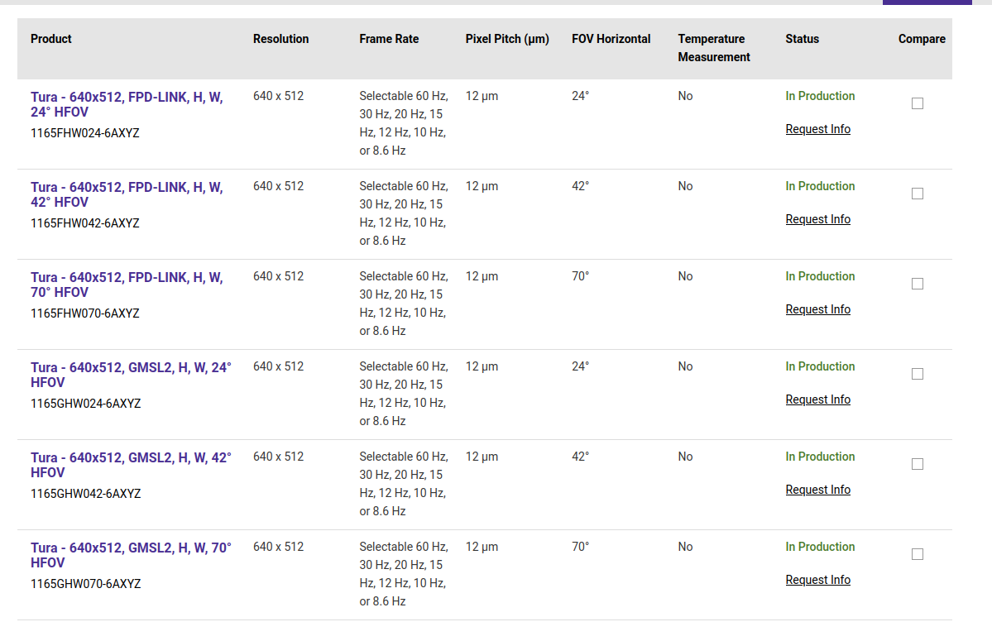This screenshot has width=992, height=641.
Task: Mark Compare box for GMSL2 70° HFOV
Action: tap(917, 554)
